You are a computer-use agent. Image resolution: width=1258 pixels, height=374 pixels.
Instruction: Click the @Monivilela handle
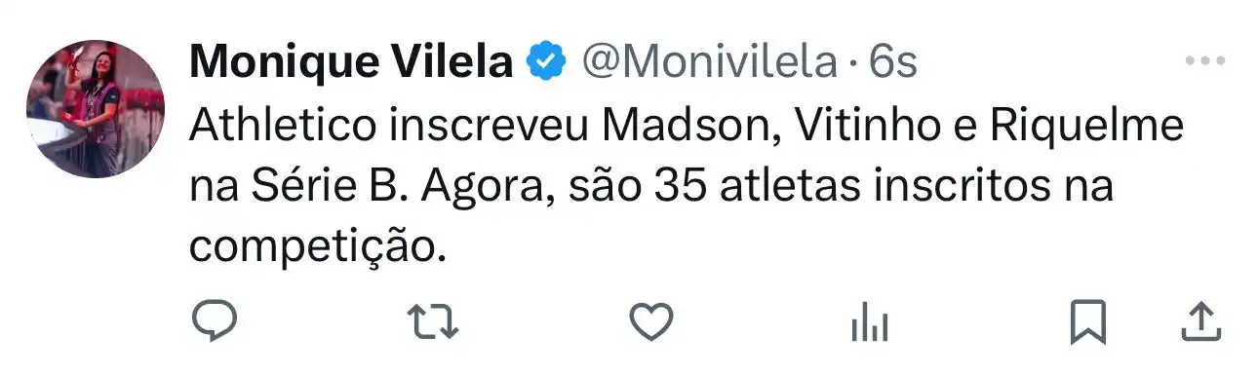click(710, 63)
